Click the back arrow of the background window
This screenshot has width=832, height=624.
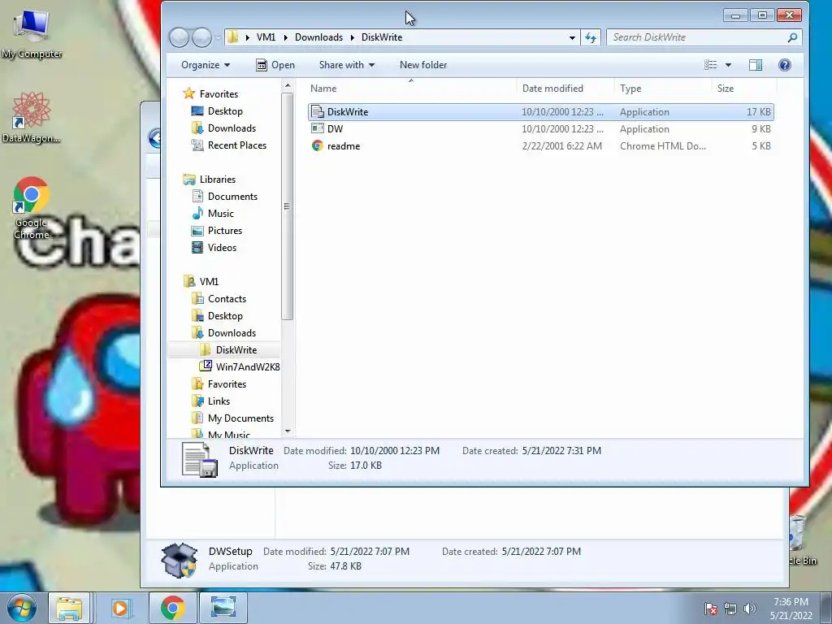pos(154,138)
